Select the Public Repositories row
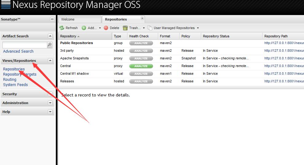This screenshot has height=165, width=304. 181,43
